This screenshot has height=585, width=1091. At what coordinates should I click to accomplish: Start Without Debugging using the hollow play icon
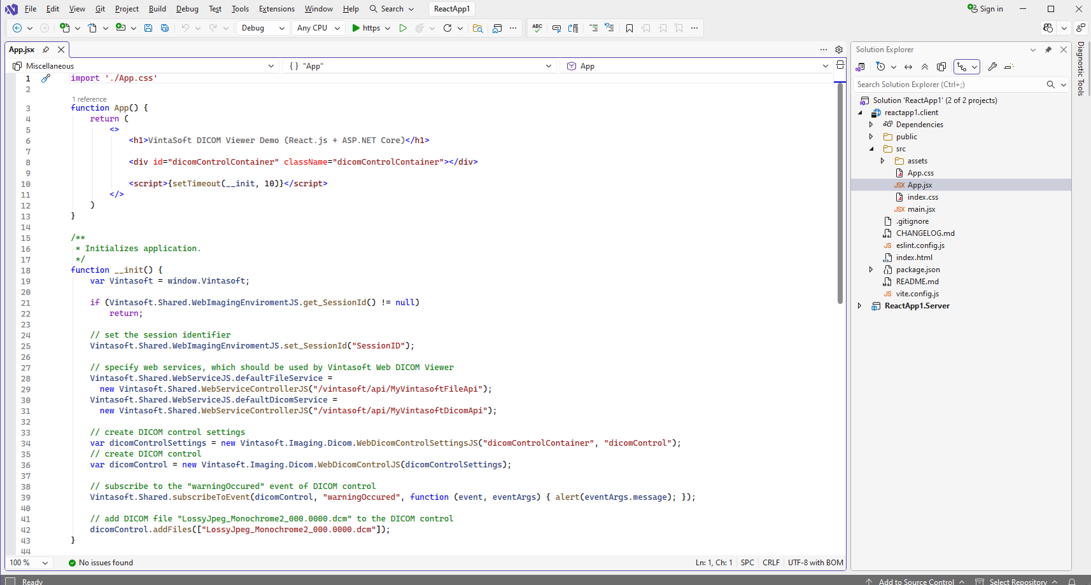403,28
